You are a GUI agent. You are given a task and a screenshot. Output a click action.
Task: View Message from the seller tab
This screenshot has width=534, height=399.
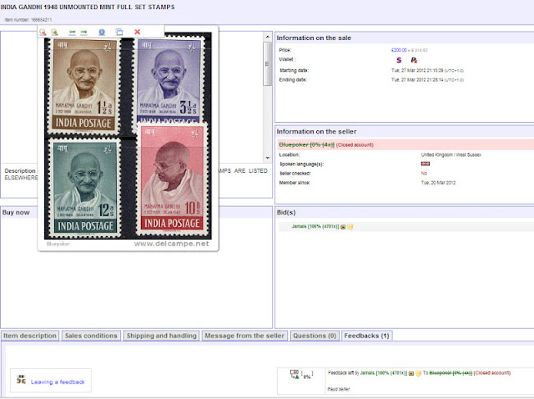[244, 336]
